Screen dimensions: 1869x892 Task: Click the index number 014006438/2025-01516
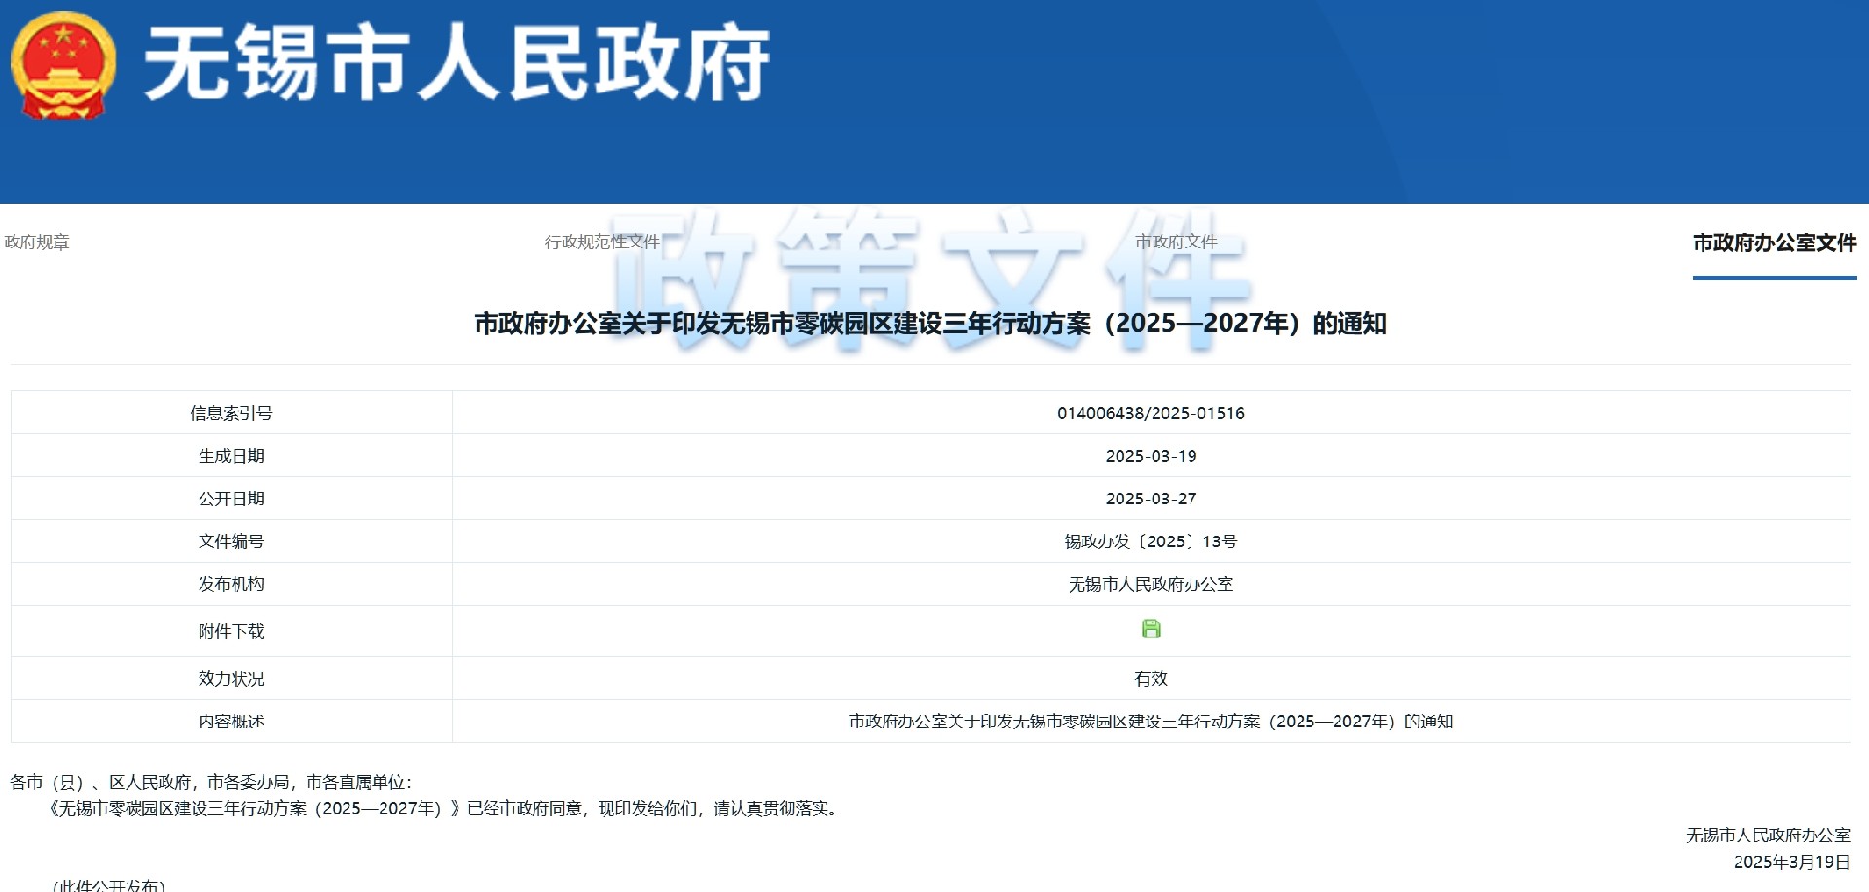tap(1151, 413)
